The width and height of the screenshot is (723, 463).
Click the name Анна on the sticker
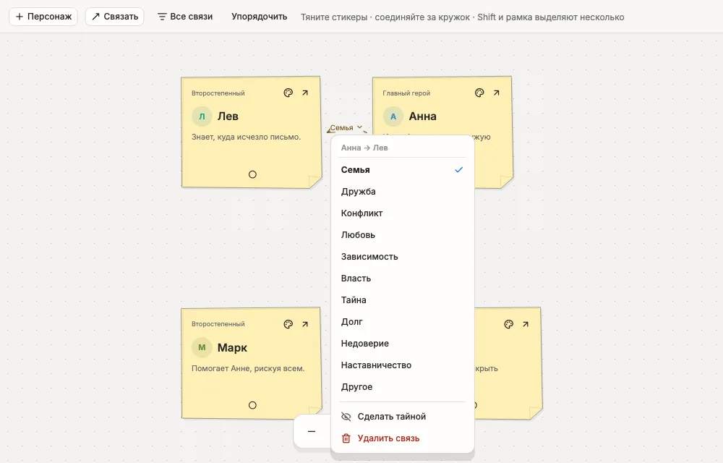tap(422, 116)
